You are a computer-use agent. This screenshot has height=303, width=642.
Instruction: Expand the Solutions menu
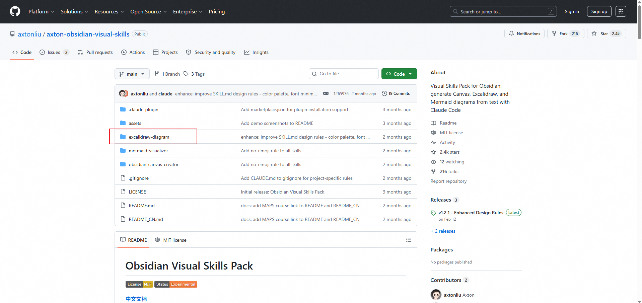[x=74, y=11]
